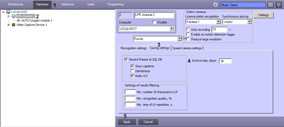The height and width of the screenshot is (127, 284).
Task: Click the Archive size days input field
Action: (225, 61)
